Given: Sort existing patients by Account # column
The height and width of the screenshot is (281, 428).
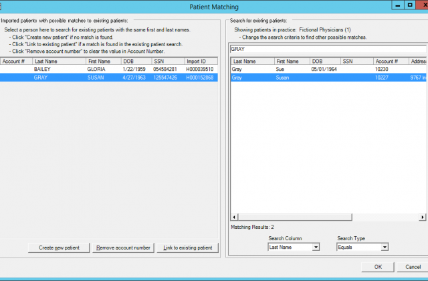Looking at the screenshot, I should [390, 61].
